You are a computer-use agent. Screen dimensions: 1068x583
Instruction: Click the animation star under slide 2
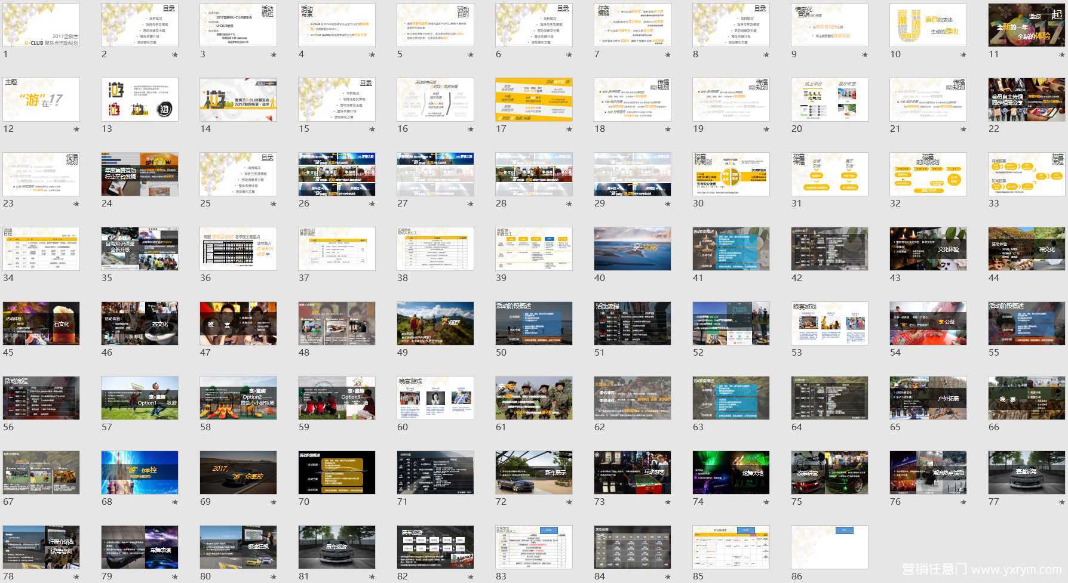pyautogui.click(x=175, y=55)
